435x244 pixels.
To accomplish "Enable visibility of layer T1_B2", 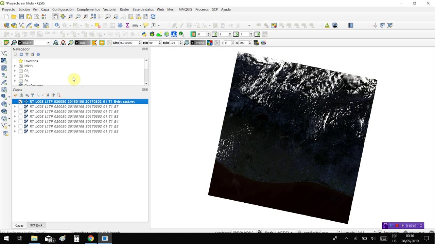I will 20,131.
